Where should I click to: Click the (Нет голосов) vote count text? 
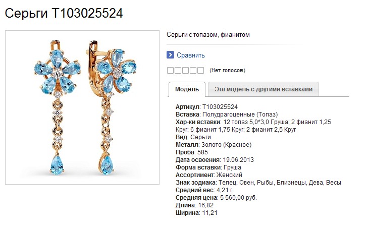tap(227, 70)
